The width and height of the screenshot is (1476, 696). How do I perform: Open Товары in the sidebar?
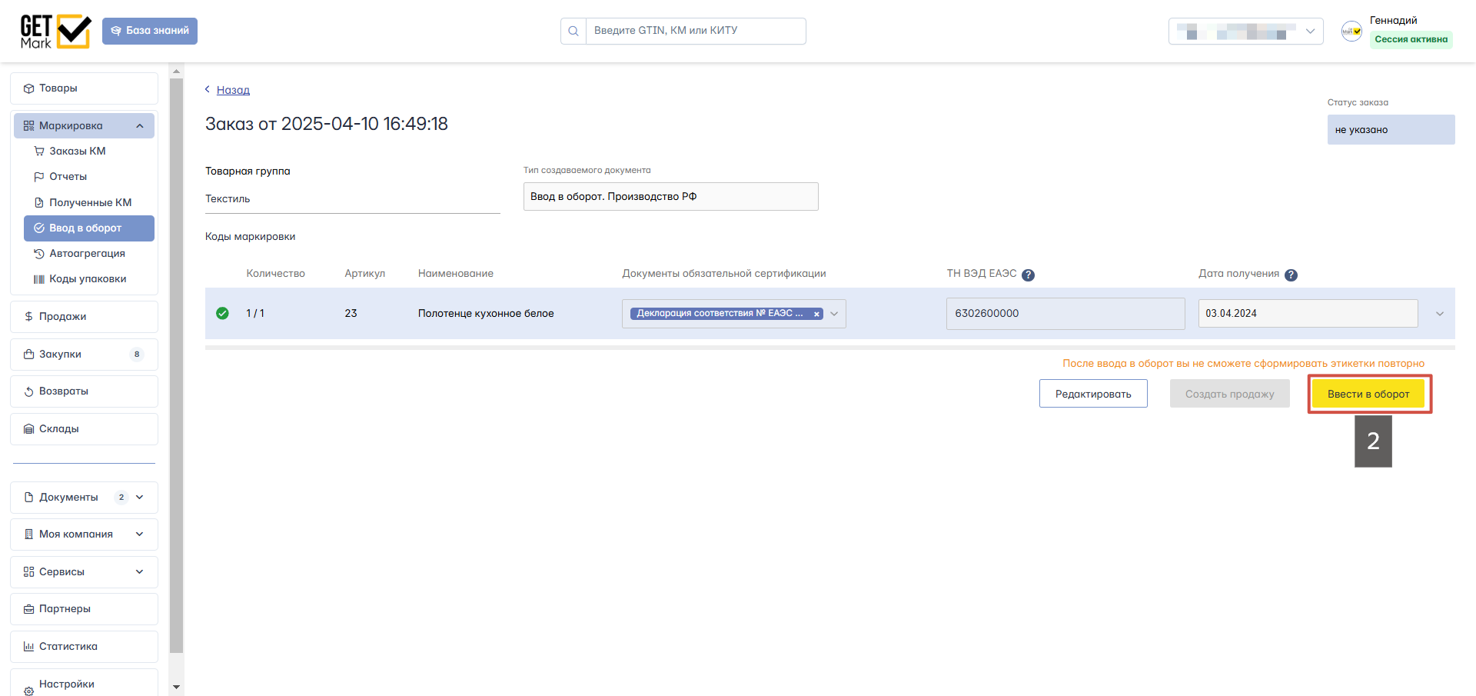pos(84,88)
